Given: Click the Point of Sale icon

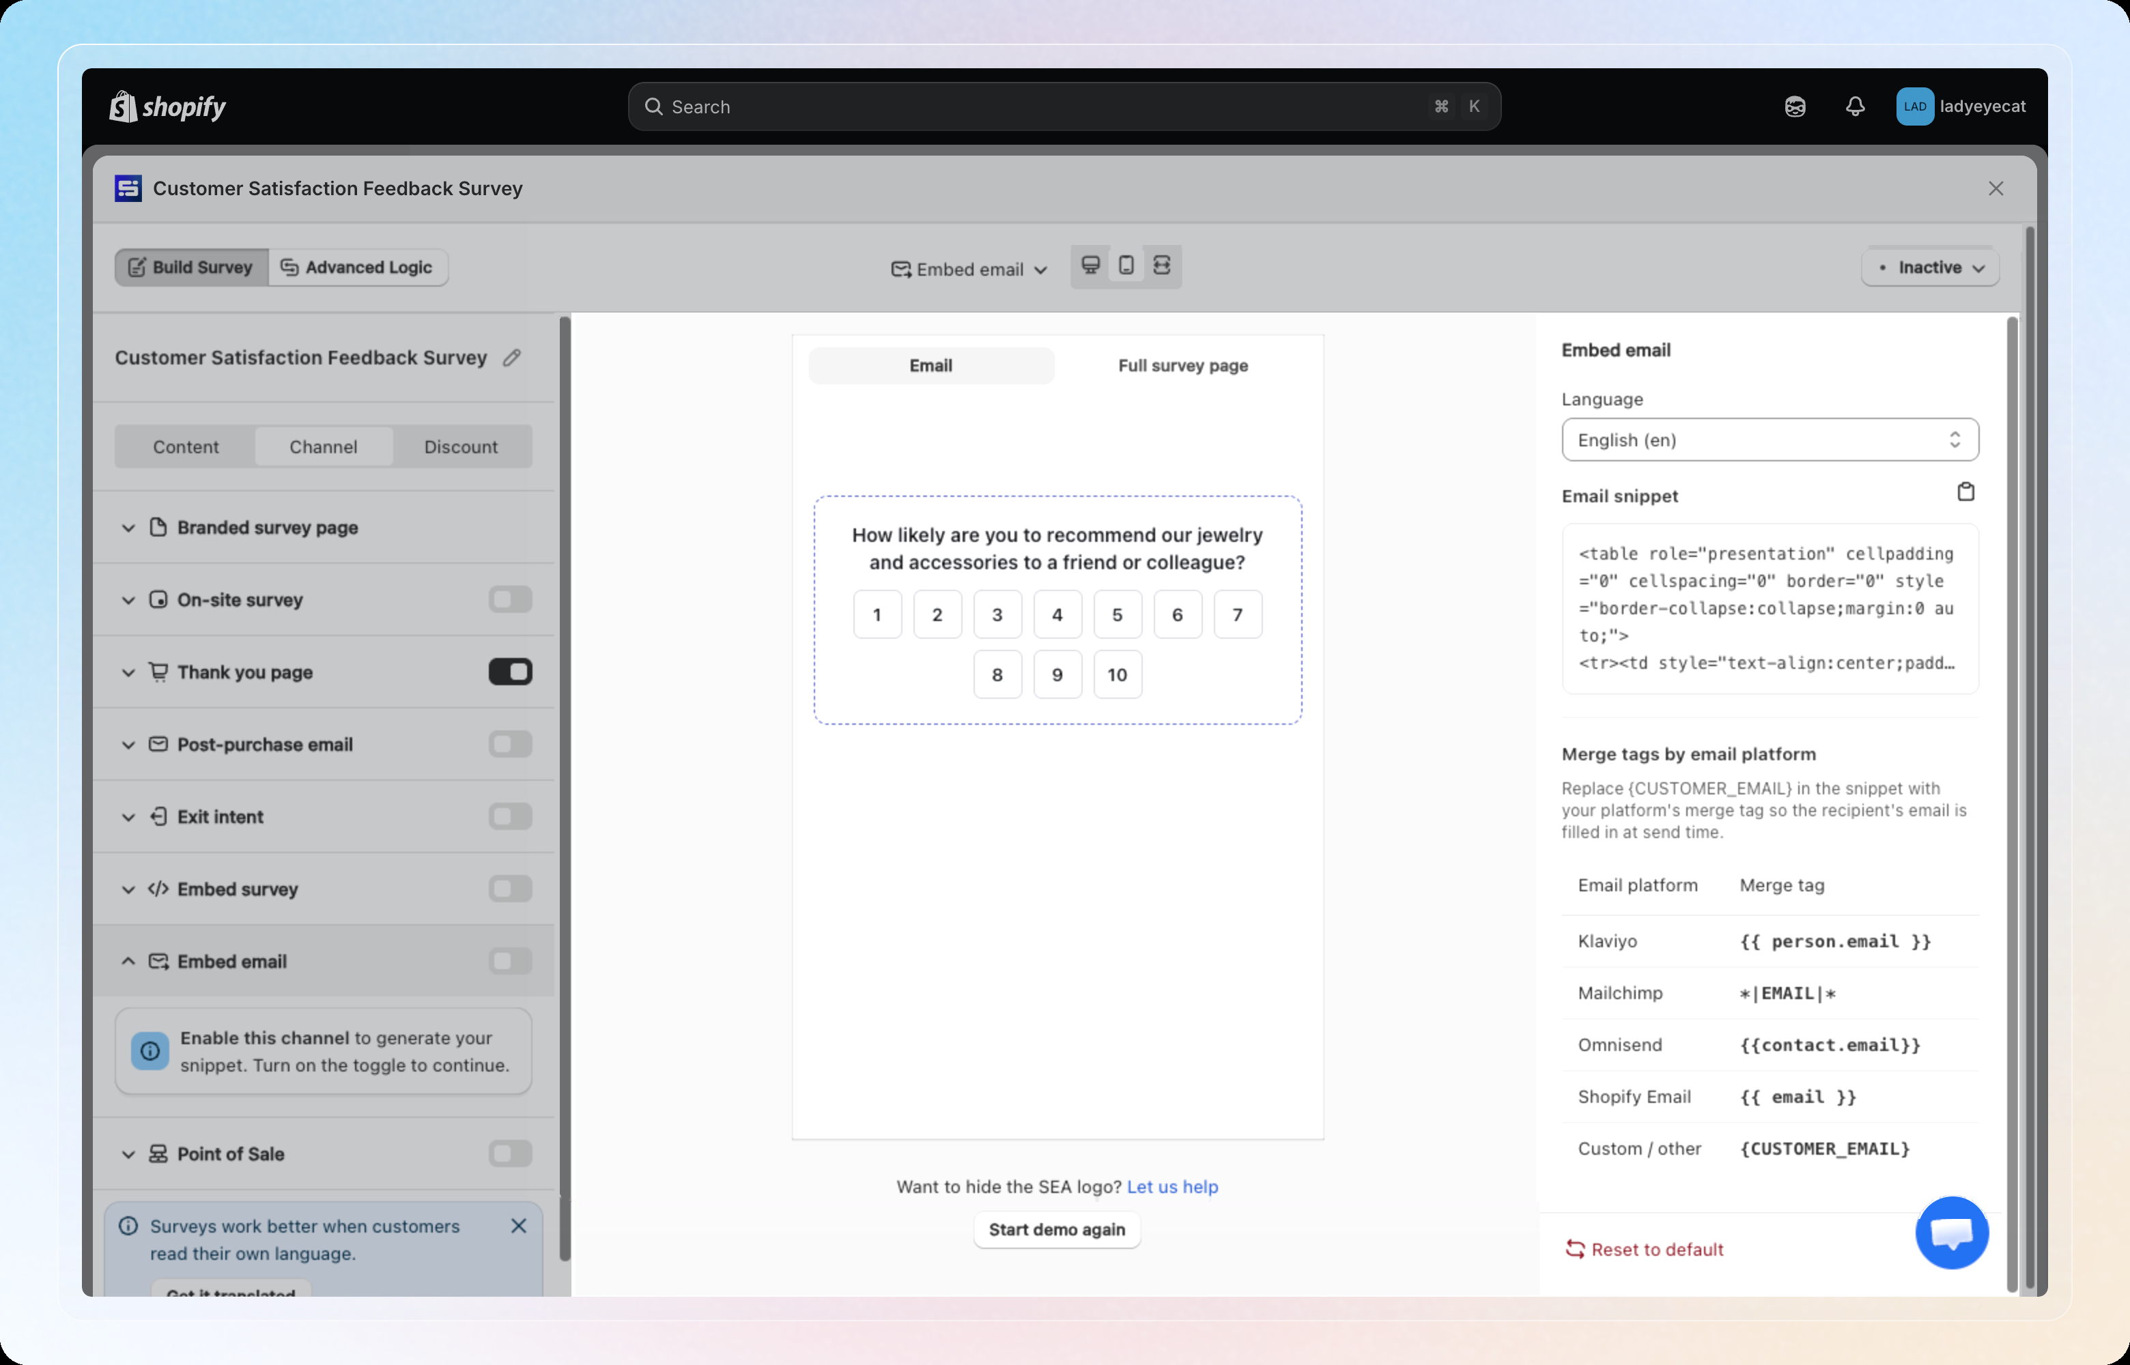Looking at the screenshot, I should click(x=158, y=1154).
